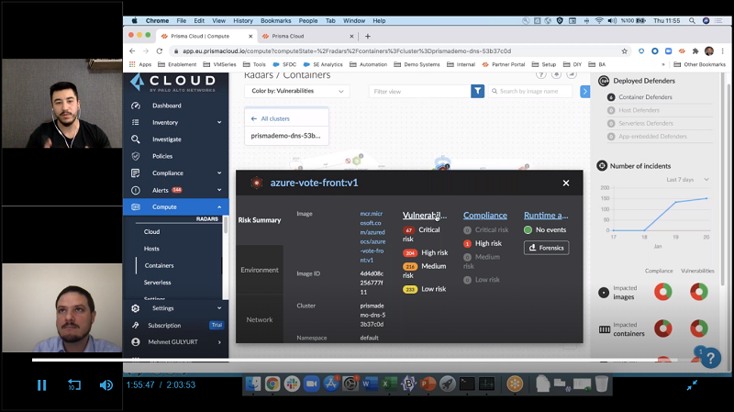Image resolution: width=734 pixels, height=412 pixels.
Task: Switch to the Network tab
Action: pyautogui.click(x=260, y=319)
